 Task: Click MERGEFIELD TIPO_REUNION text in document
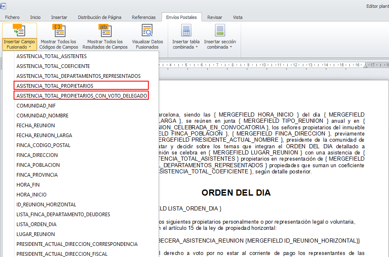coord(284,121)
